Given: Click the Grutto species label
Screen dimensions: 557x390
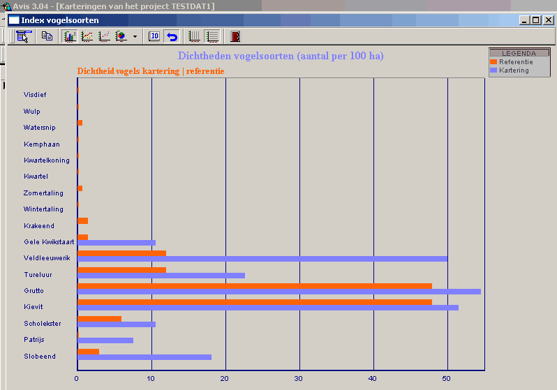Looking at the screenshot, I should coord(34,290).
